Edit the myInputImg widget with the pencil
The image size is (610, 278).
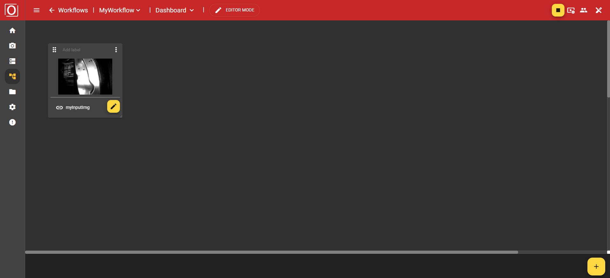pyautogui.click(x=114, y=106)
